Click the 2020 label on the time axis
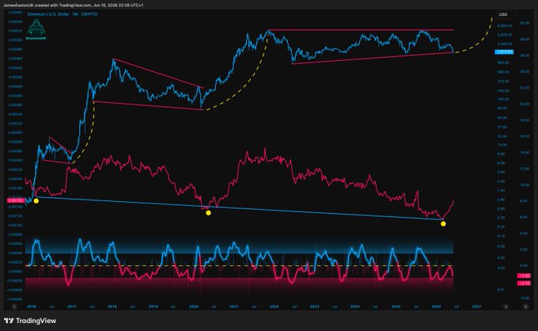This screenshot has width=538, height=331. pos(194,306)
